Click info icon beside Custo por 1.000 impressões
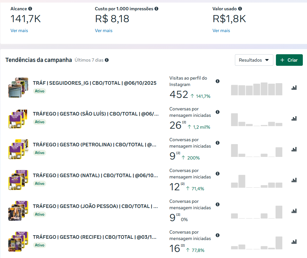Screen dimensions: 307x258 [156, 9]
